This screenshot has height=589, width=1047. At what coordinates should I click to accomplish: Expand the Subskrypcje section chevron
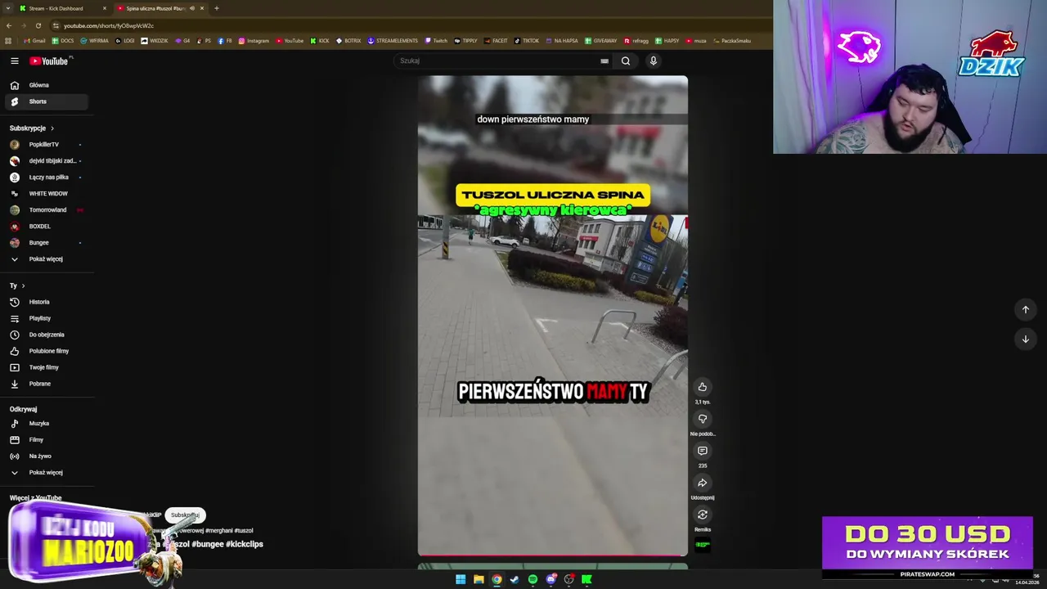coord(52,128)
